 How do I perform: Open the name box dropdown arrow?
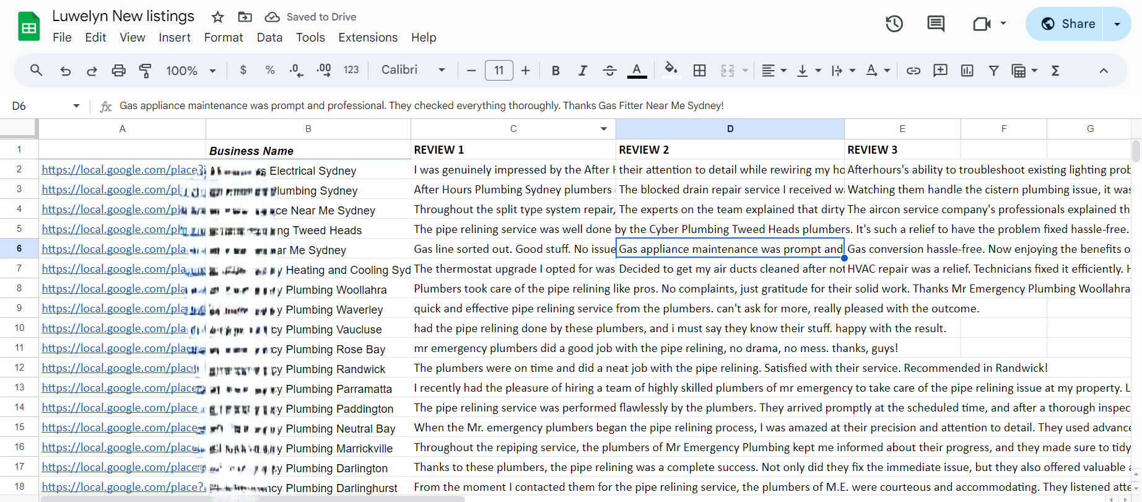coord(76,106)
